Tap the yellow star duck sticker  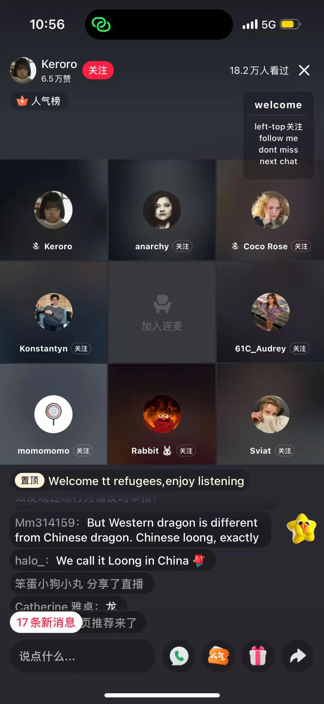click(x=301, y=528)
